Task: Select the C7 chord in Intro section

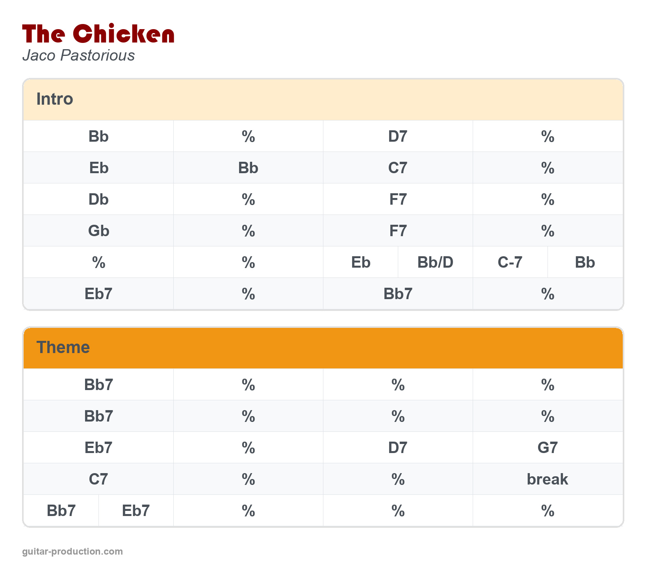Action: click(x=398, y=168)
